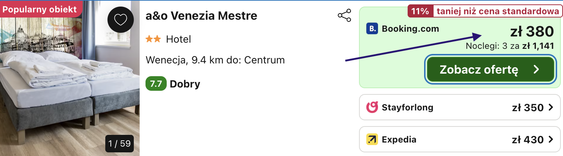
Task: Open the a&o Venezia Mestre hotel title
Action: click(x=201, y=16)
